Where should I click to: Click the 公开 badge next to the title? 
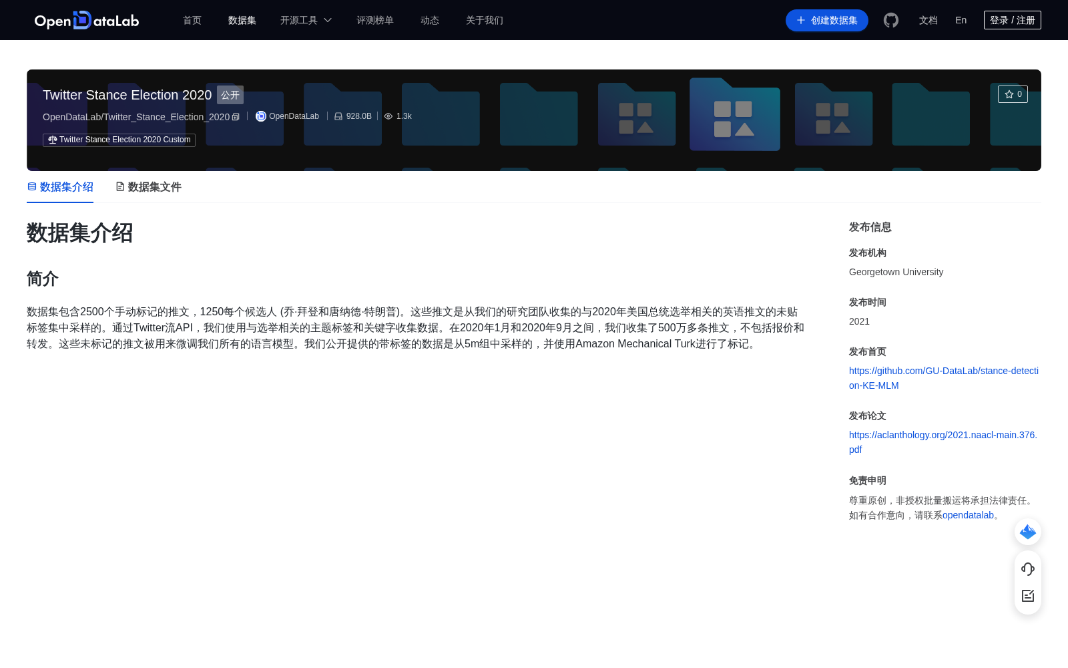(x=230, y=95)
